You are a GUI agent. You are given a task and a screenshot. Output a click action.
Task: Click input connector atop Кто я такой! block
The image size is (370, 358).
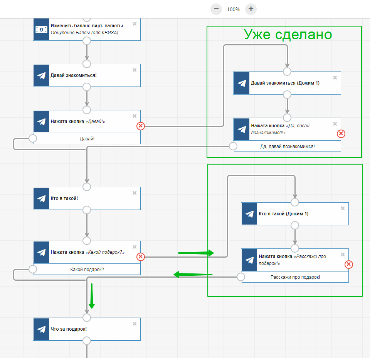[87, 187]
